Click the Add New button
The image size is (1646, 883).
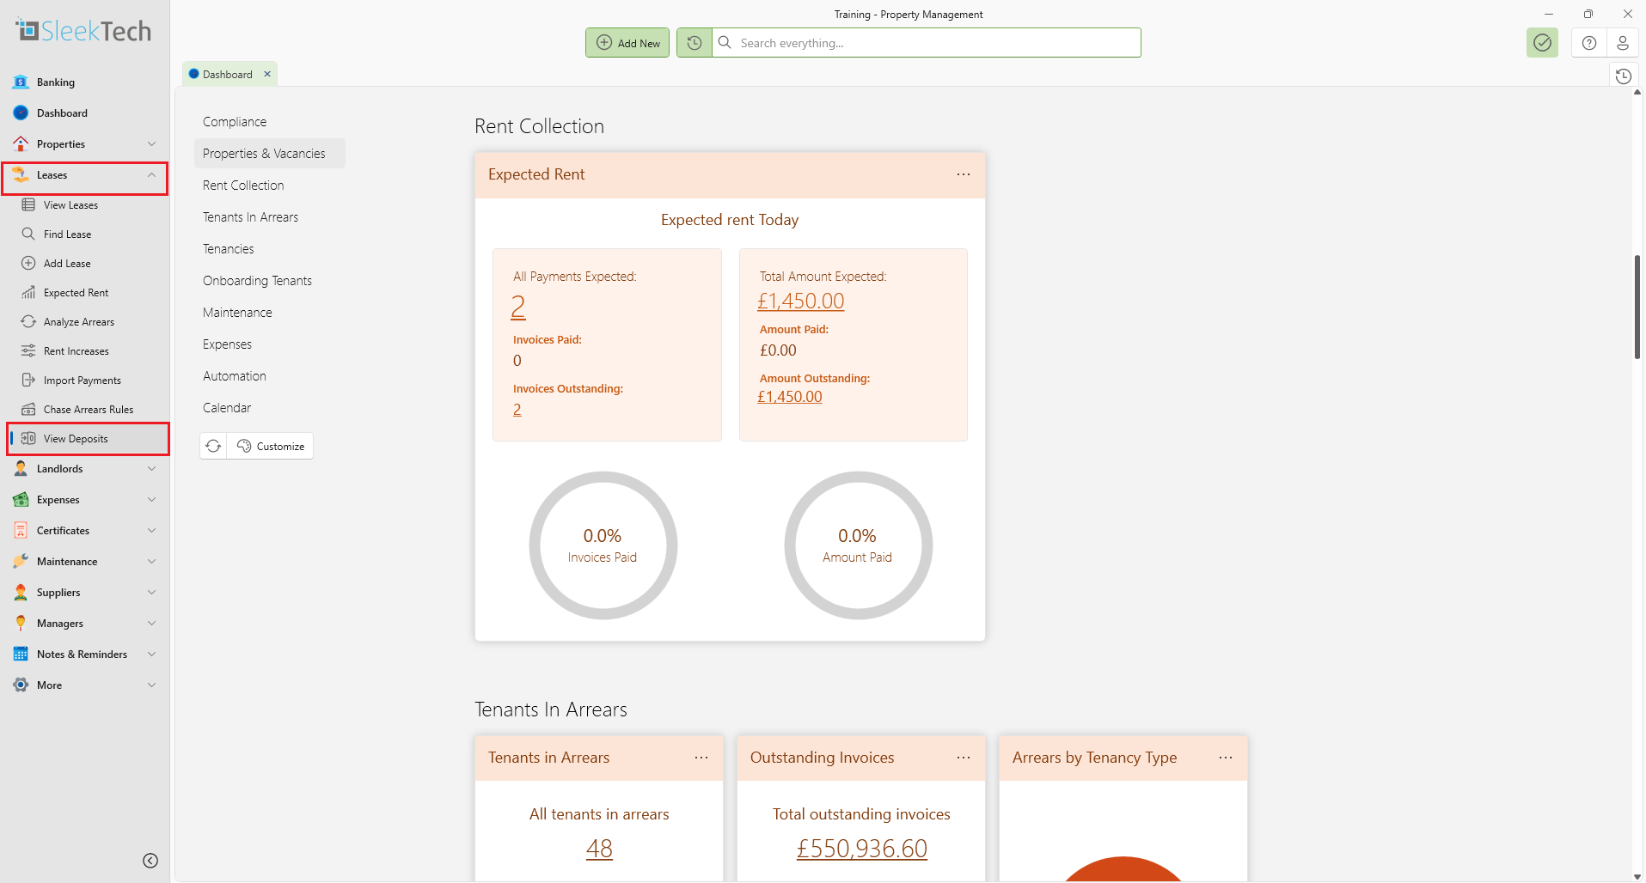[x=627, y=43]
